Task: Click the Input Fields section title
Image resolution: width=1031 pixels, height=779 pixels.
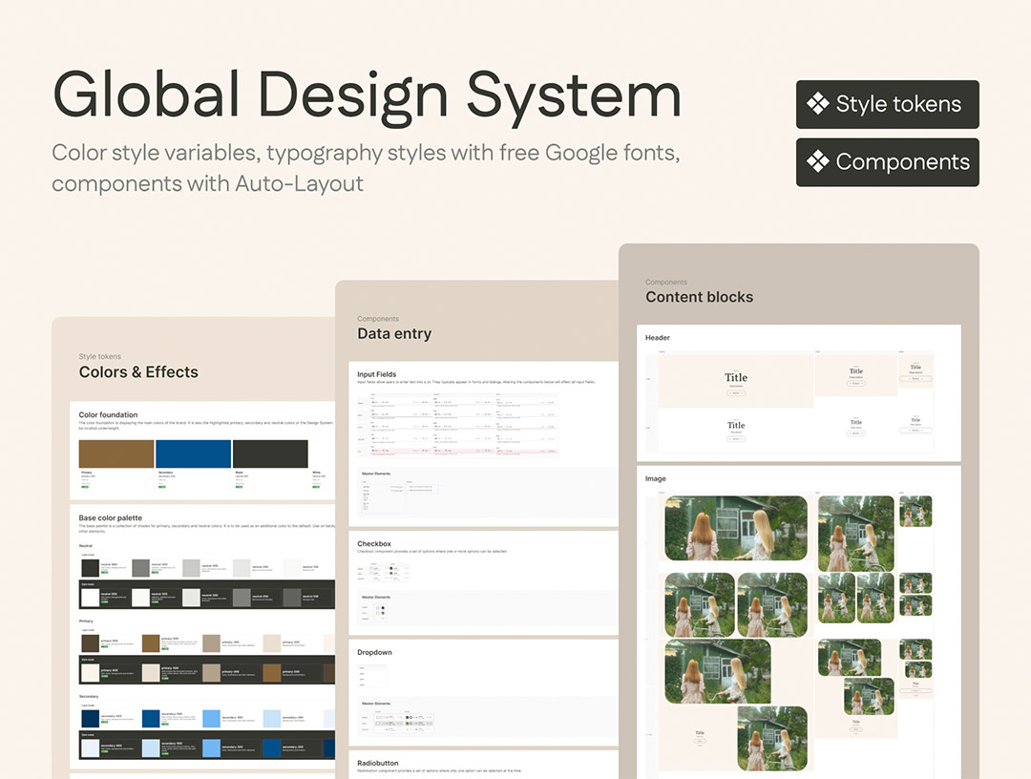Action: tap(376, 374)
